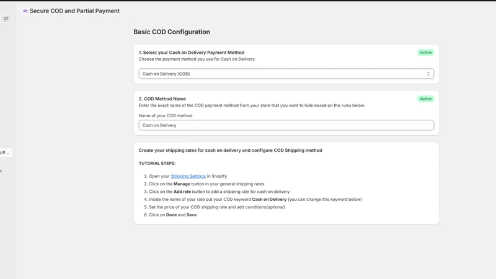496x279 pixels.
Task: Click 'Choose the payment method you use' description
Action: (x=197, y=59)
